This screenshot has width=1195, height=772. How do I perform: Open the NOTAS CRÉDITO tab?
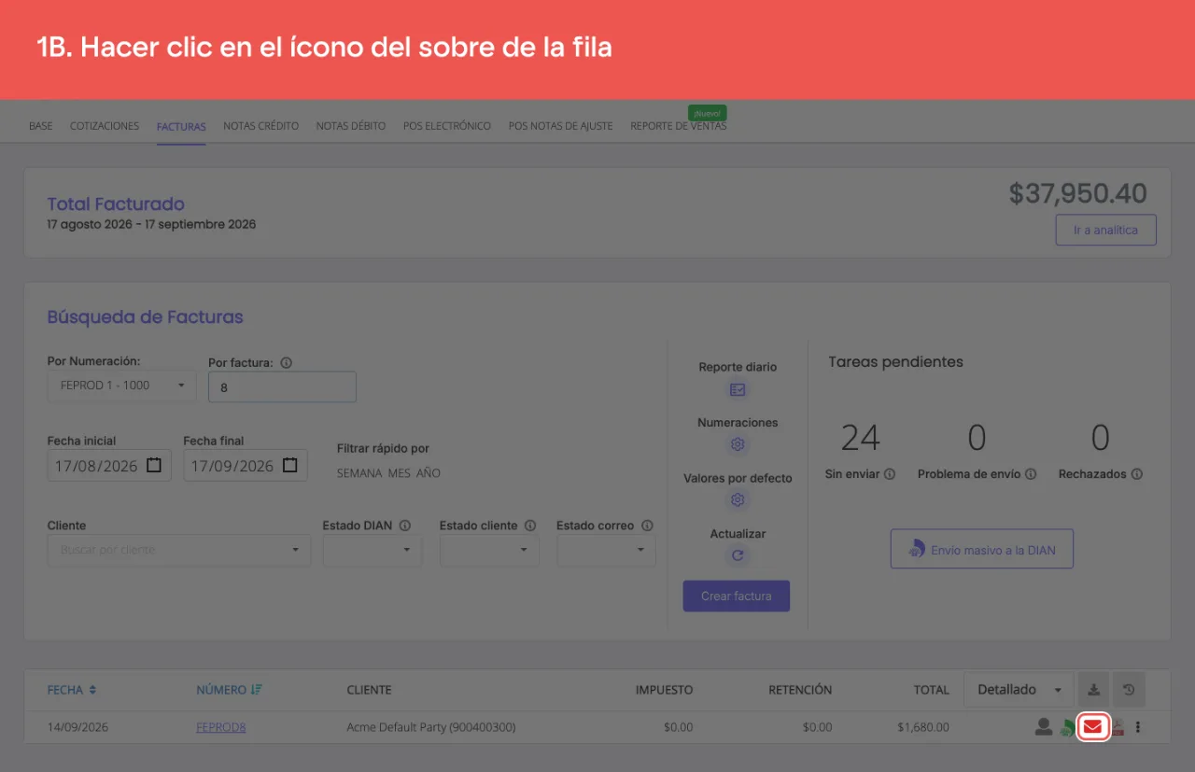click(x=261, y=126)
